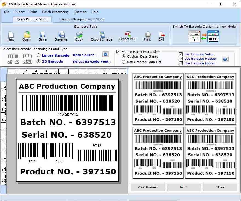Click the Print Preview button

(148, 187)
